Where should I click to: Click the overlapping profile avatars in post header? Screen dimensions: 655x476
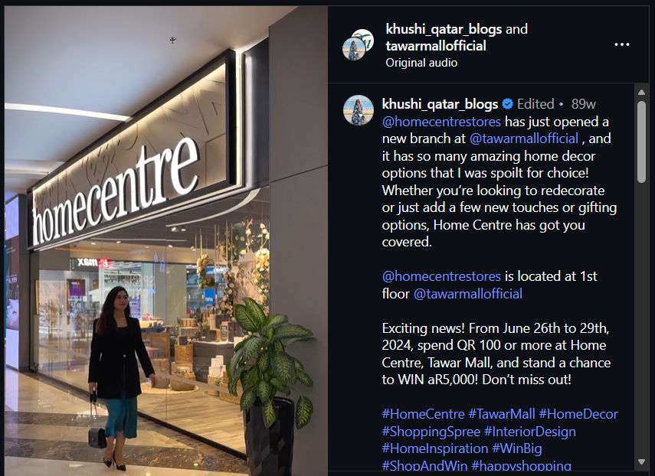coord(358,44)
